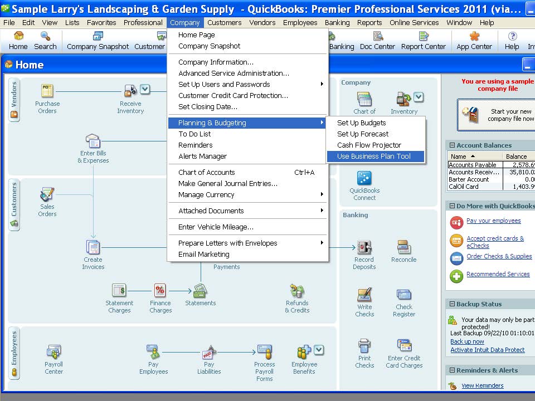Open Enter Credit Card Charges icon

click(x=404, y=345)
